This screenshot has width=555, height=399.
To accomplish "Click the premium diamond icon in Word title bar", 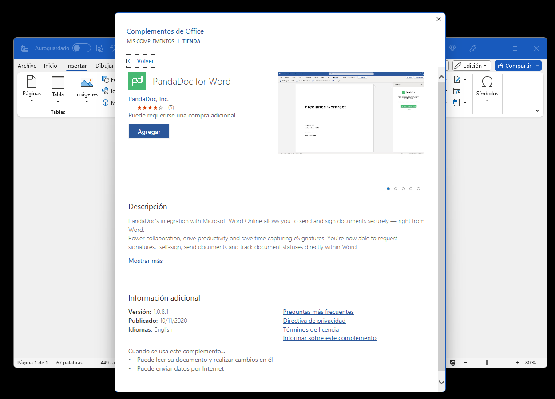I will coord(452,48).
